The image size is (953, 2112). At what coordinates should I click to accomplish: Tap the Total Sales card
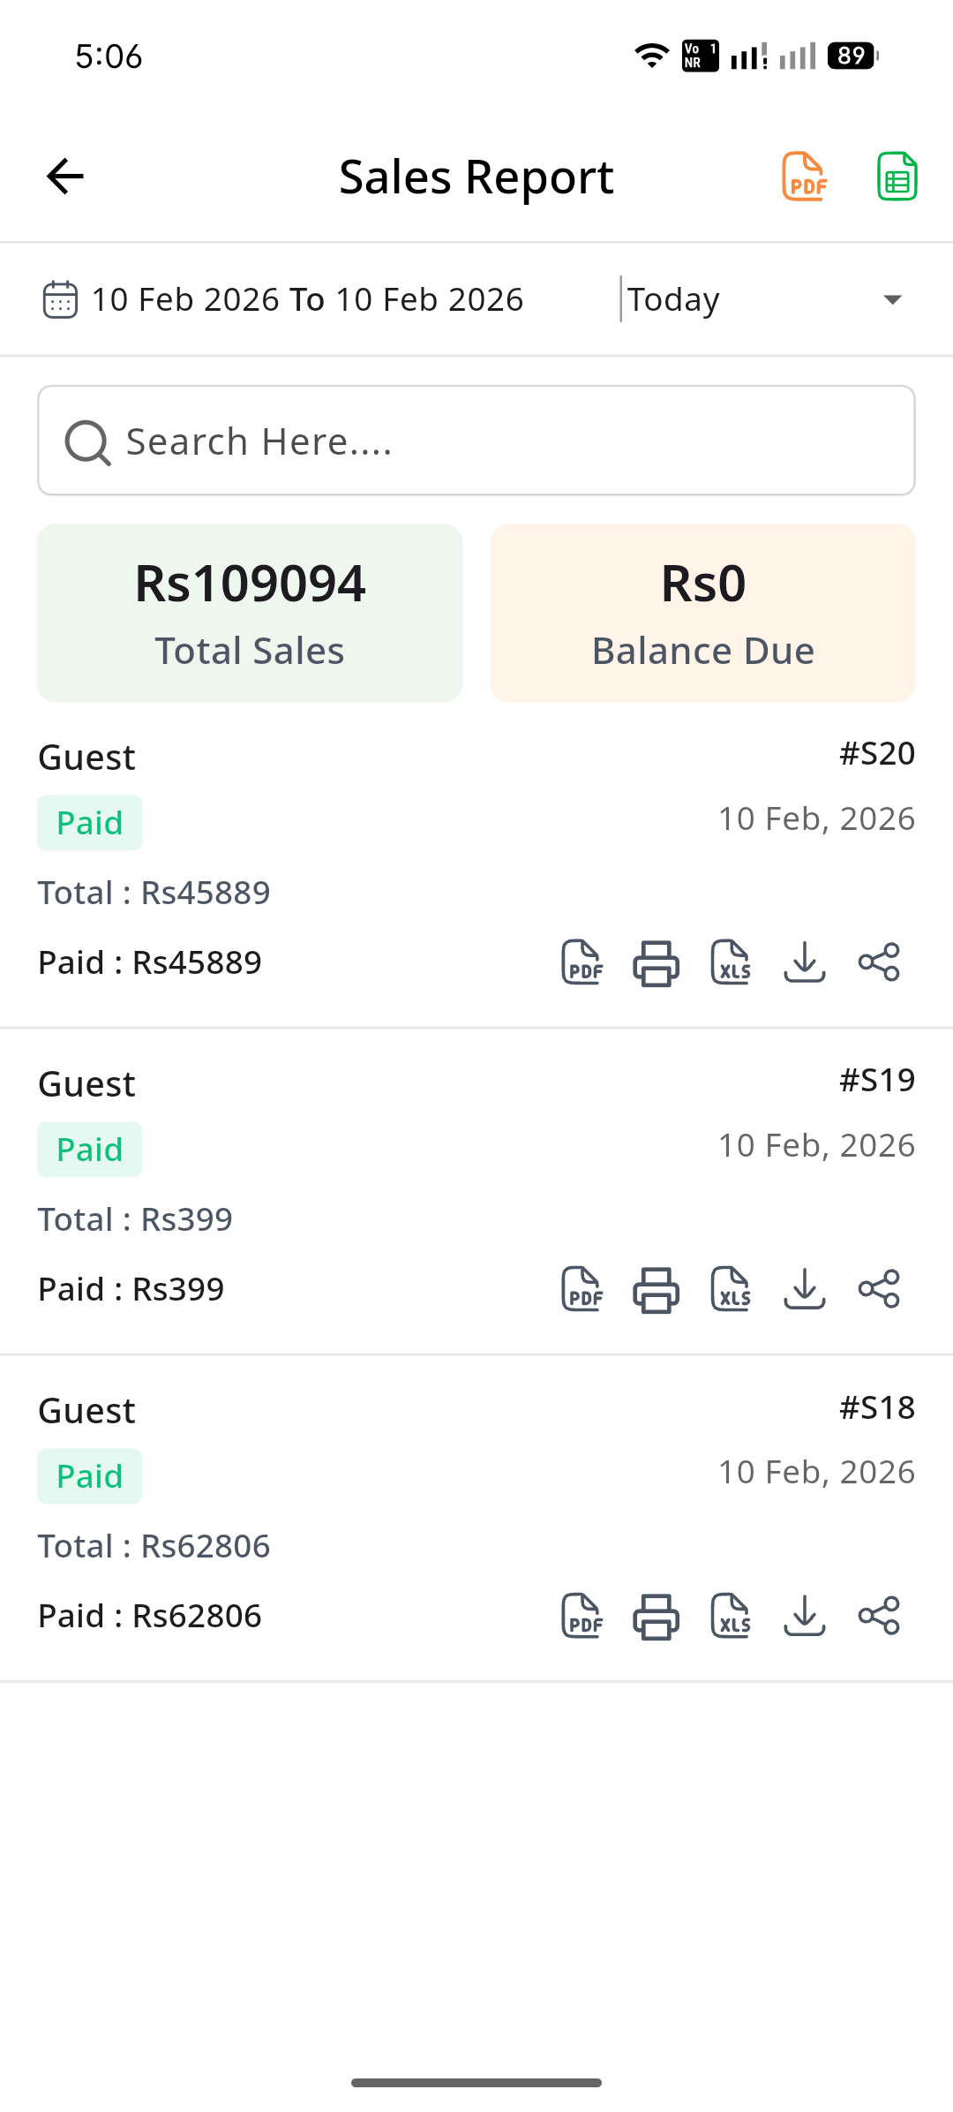250,613
